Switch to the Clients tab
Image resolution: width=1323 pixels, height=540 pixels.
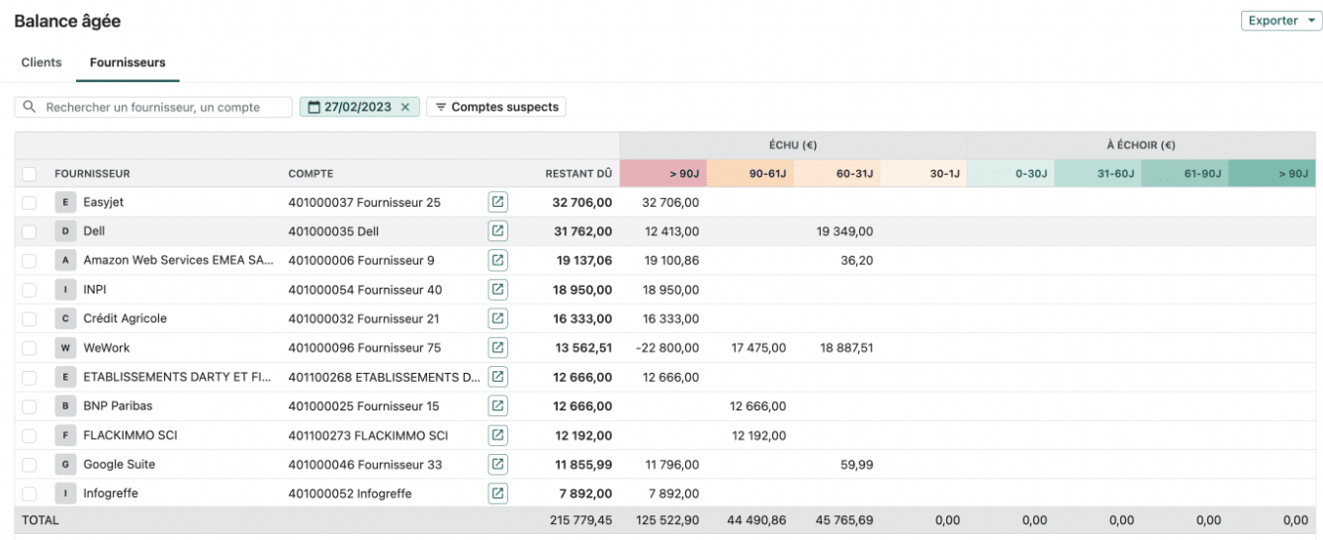pyautogui.click(x=42, y=62)
